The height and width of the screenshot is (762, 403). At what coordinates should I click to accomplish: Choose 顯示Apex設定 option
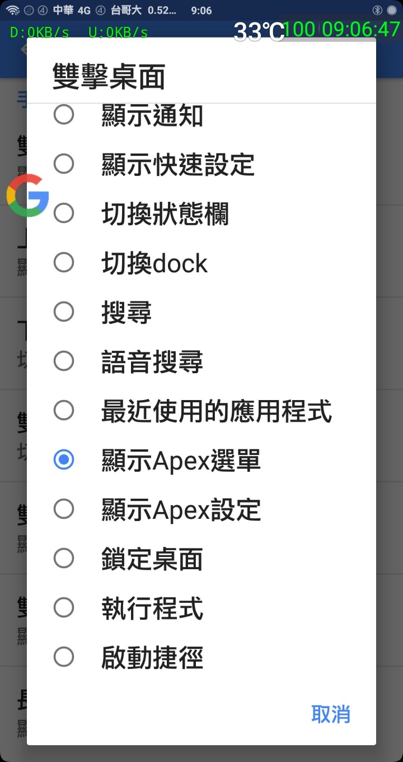tap(201, 509)
